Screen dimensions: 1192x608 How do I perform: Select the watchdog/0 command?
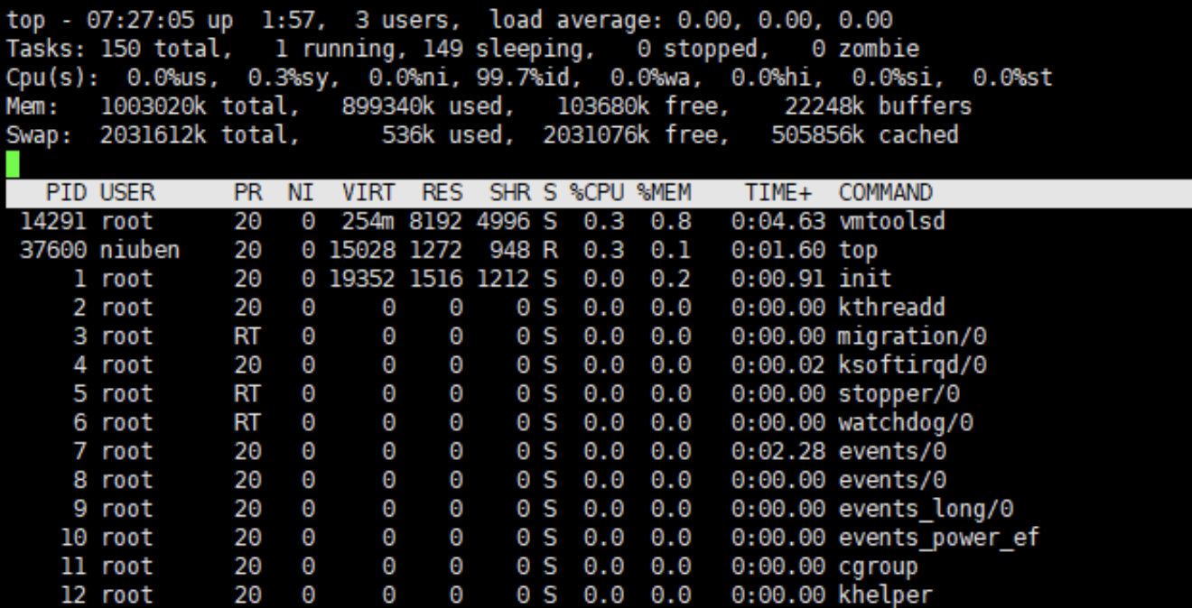(905, 423)
